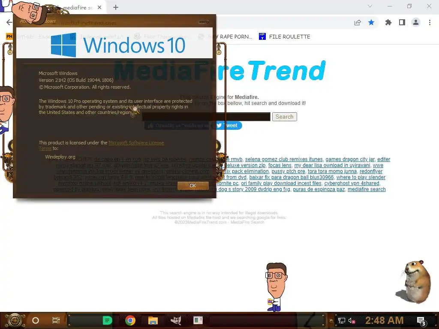Open Task View on the taskbar
This screenshot has width=439, height=329.
(56, 320)
